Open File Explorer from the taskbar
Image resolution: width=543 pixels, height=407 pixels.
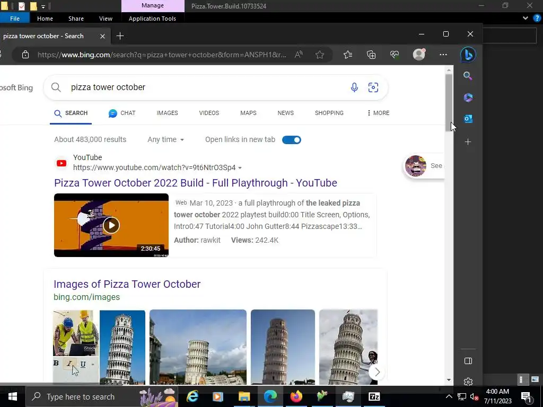point(244,396)
